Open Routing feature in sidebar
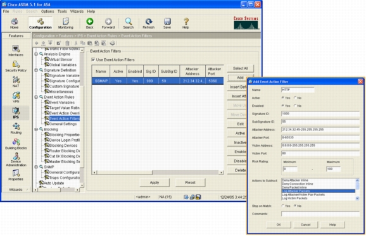Image resolution: width=366 pixels, height=236 pixels. (x=16, y=128)
